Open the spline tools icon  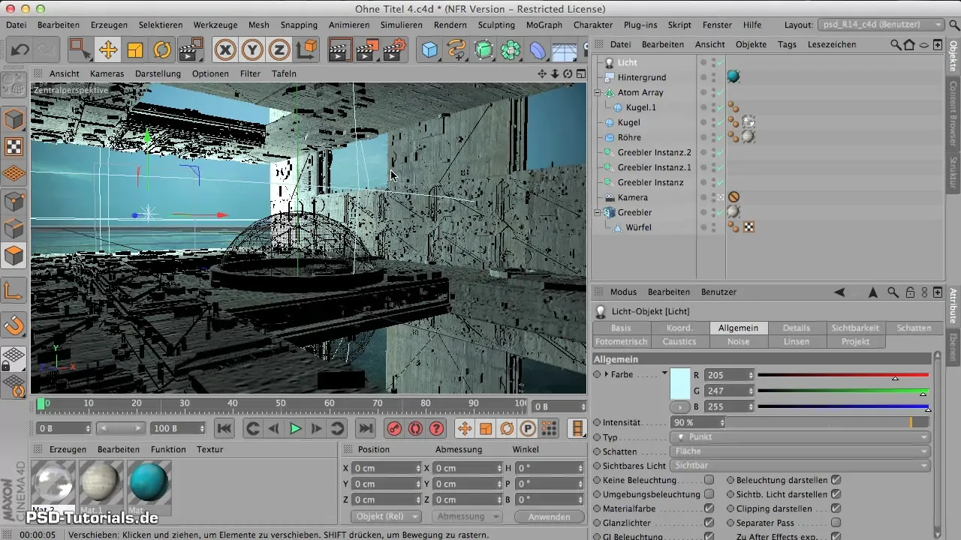(456, 50)
